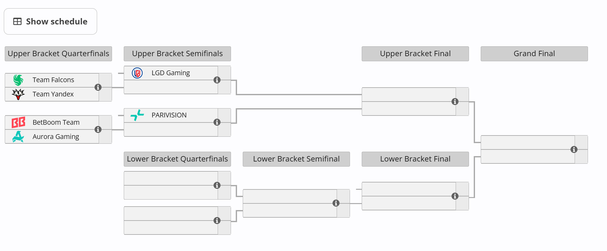The height and width of the screenshot is (251, 607).
Task: View Upper Bracket Final match info icon
Action: point(455,102)
